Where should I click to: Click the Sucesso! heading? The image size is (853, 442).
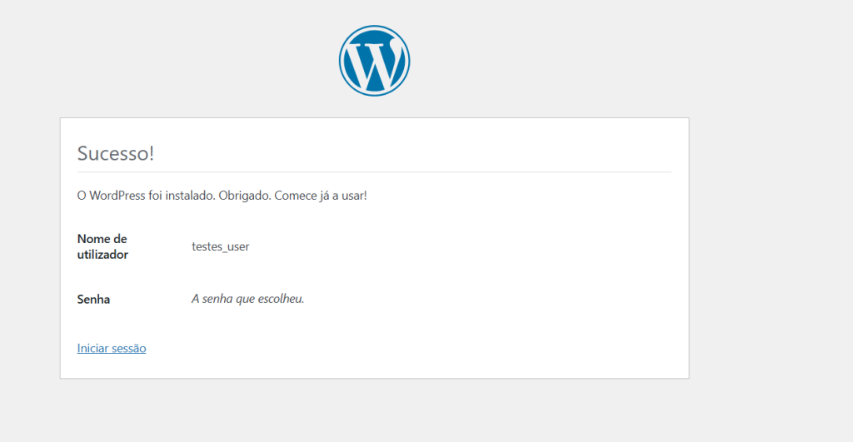point(116,153)
